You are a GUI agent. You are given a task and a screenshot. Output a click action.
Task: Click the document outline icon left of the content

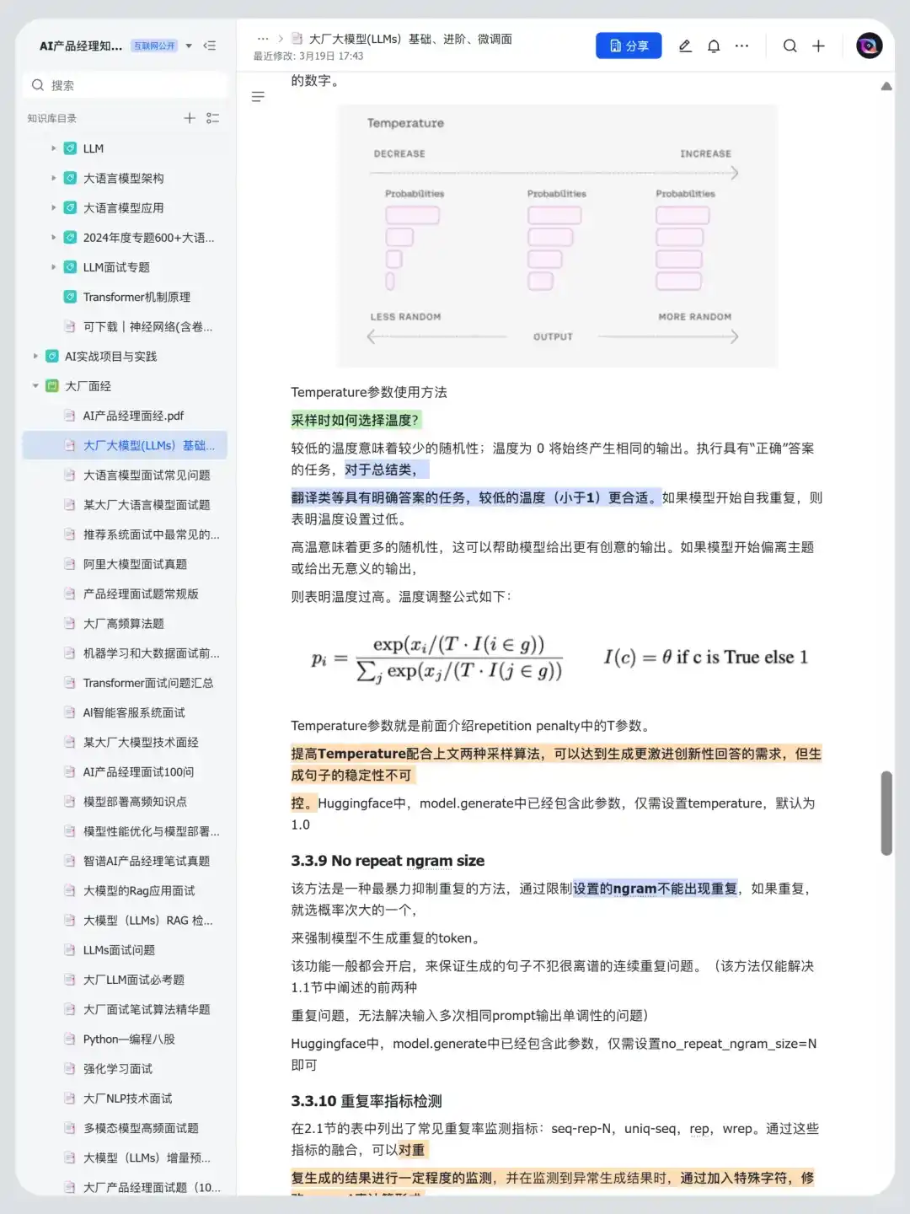point(258,97)
